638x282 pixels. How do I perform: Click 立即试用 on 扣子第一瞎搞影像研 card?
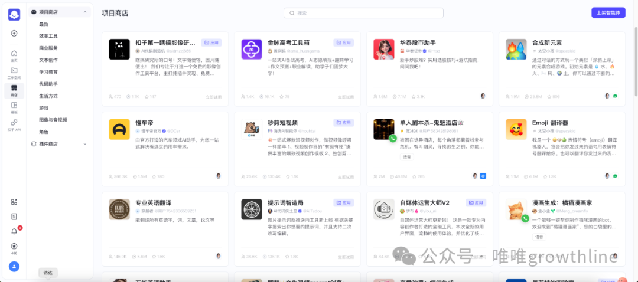pyautogui.click(x=214, y=97)
